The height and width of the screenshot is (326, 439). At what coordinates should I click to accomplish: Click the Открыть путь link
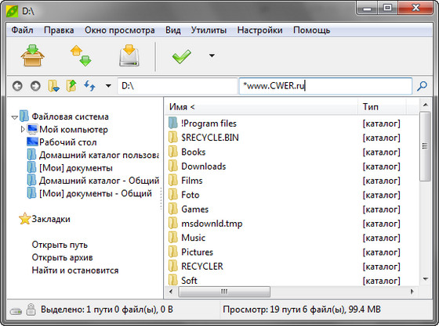click(x=60, y=245)
